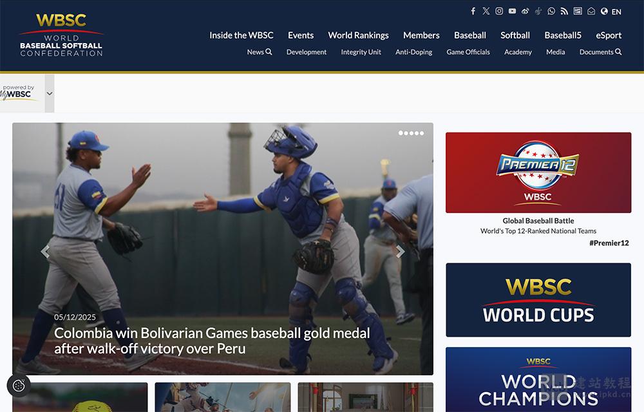644x412 pixels.
Task: Open the RSS feed icon
Action: point(564,11)
